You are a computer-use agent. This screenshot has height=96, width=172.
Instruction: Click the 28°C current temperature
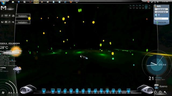(x=4, y=47)
